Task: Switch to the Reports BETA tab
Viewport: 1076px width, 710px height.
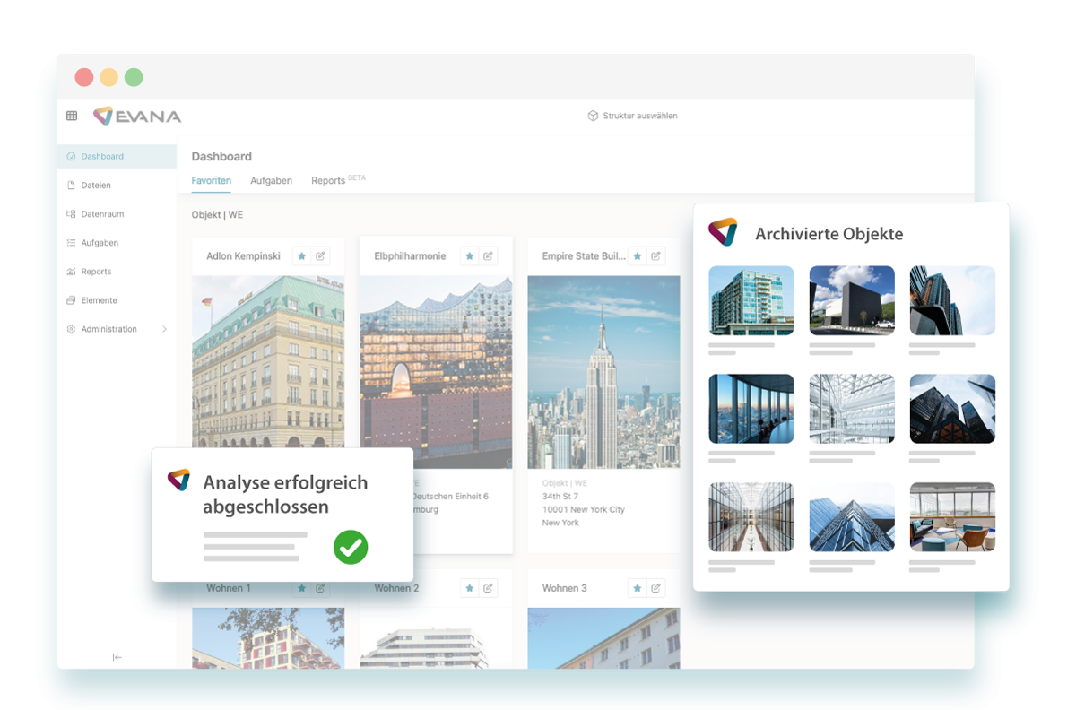Action: tap(338, 180)
